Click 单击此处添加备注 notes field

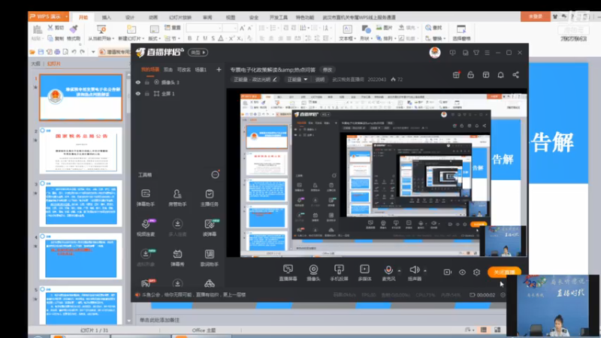point(159,320)
